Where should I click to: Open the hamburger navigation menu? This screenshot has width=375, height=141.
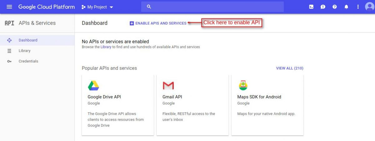9,7
